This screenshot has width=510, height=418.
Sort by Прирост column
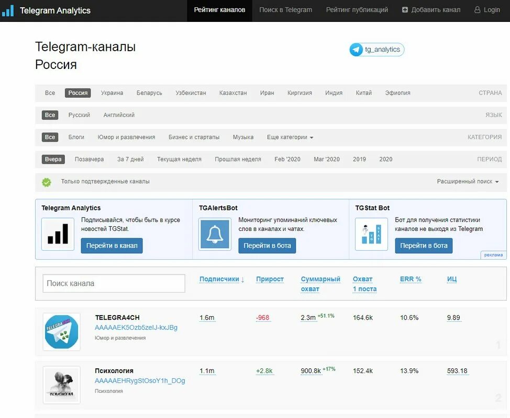(x=270, y=279)
